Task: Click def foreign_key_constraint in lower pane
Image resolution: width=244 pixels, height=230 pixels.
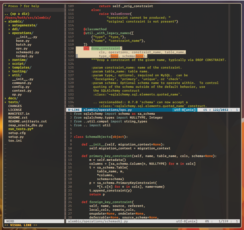Action: pos(107,202)
